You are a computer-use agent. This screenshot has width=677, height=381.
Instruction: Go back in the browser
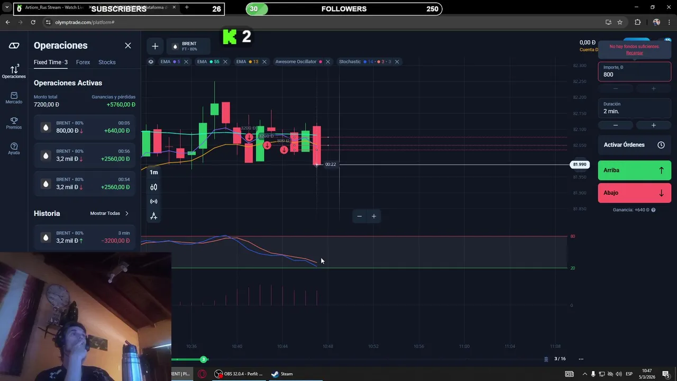(7, 22)
